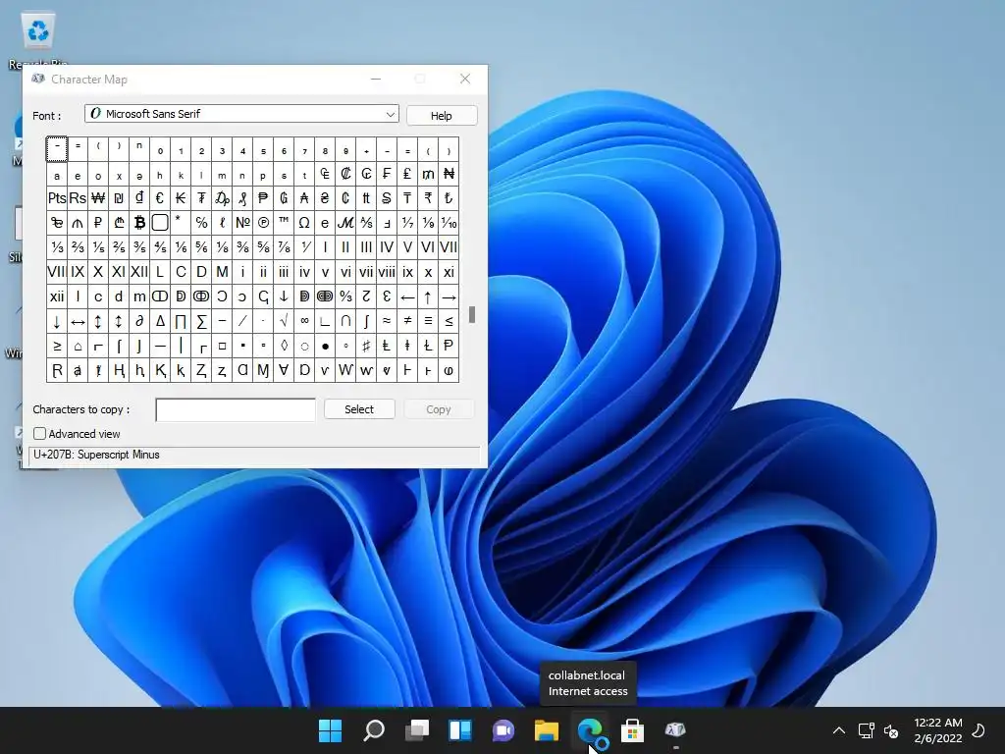Select the Numero (№) sign

(242, 223)
